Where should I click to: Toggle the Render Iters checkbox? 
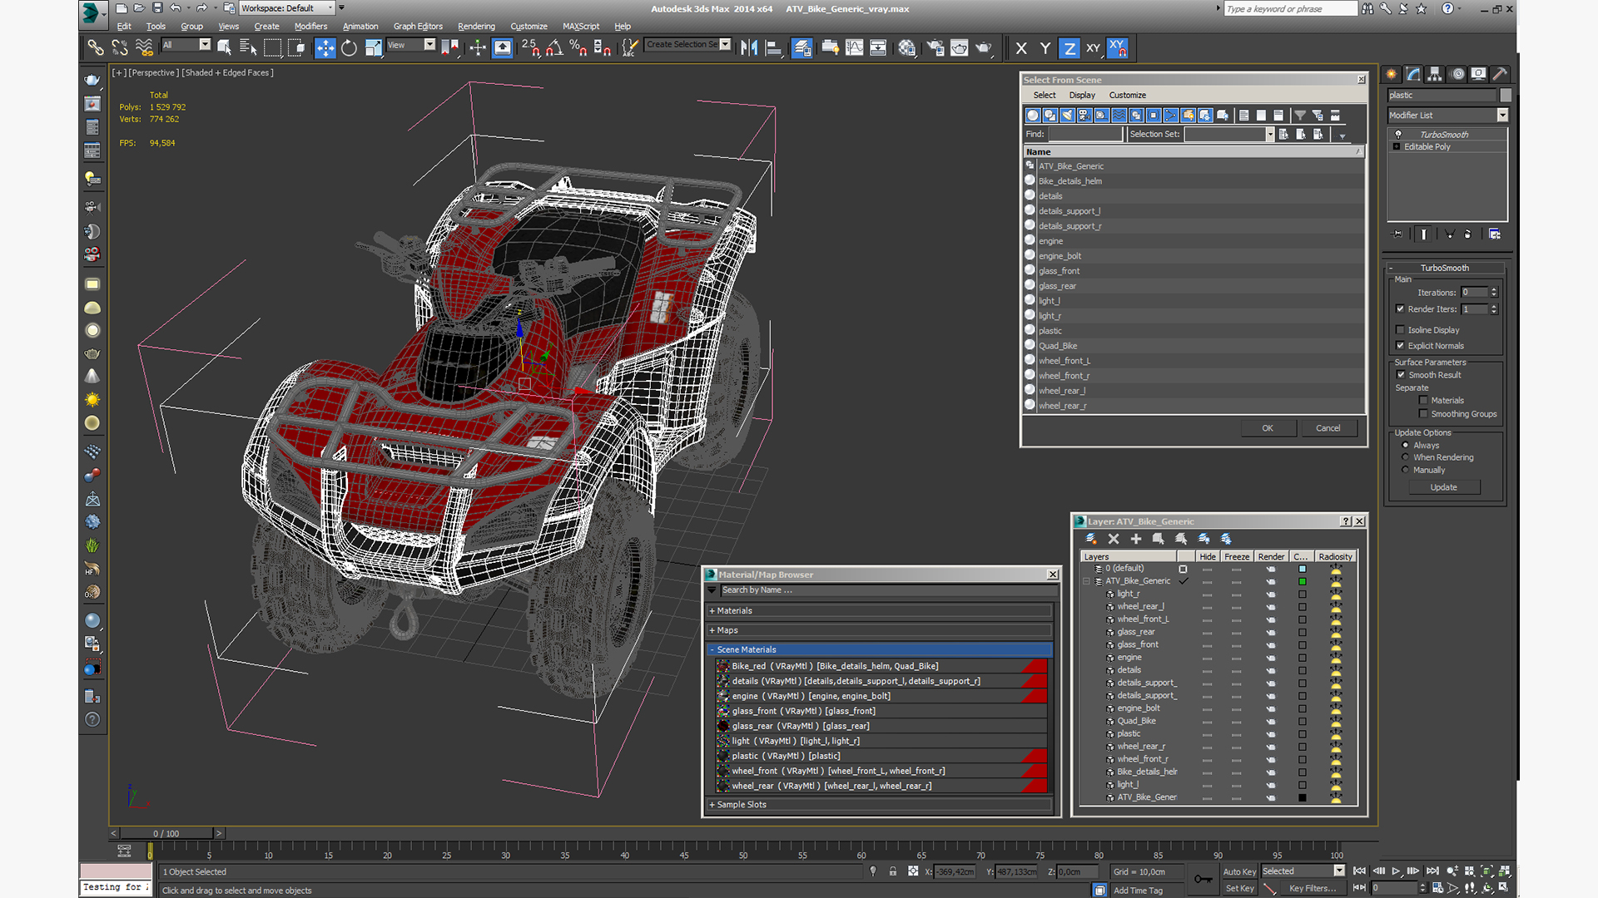click(x=1400, y=309)
